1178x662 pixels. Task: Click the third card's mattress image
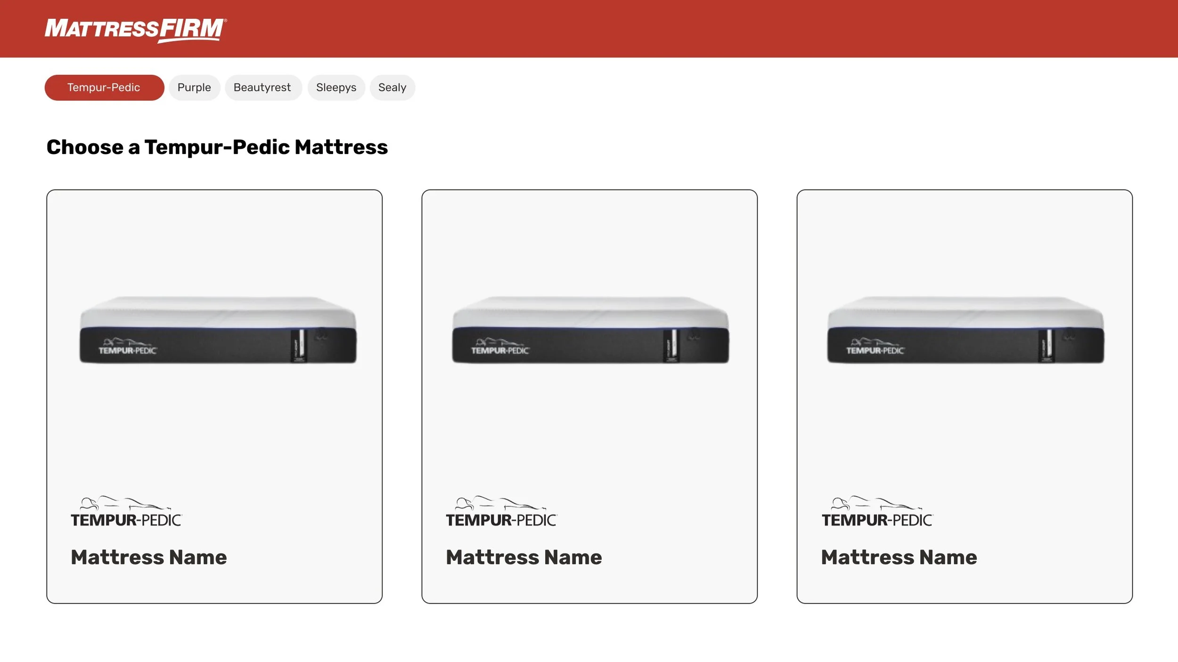point(965,330)
